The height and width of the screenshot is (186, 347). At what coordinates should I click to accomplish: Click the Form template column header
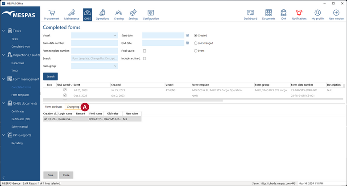tap(223, 85)
